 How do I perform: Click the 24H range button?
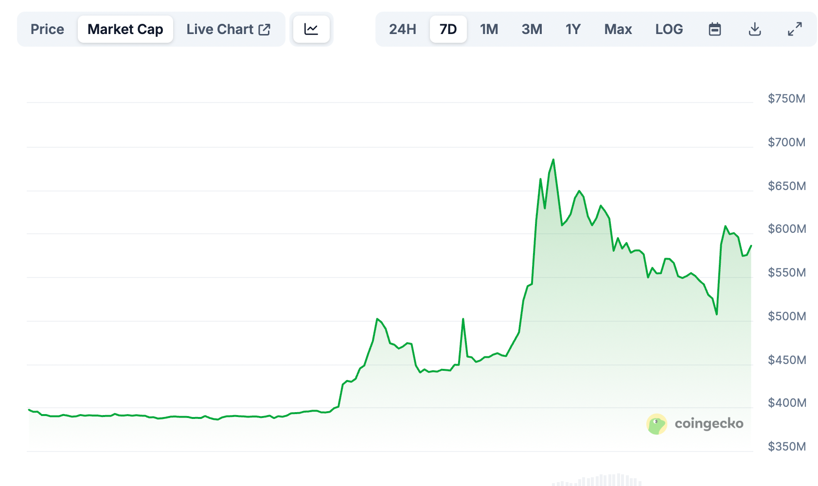403,29
